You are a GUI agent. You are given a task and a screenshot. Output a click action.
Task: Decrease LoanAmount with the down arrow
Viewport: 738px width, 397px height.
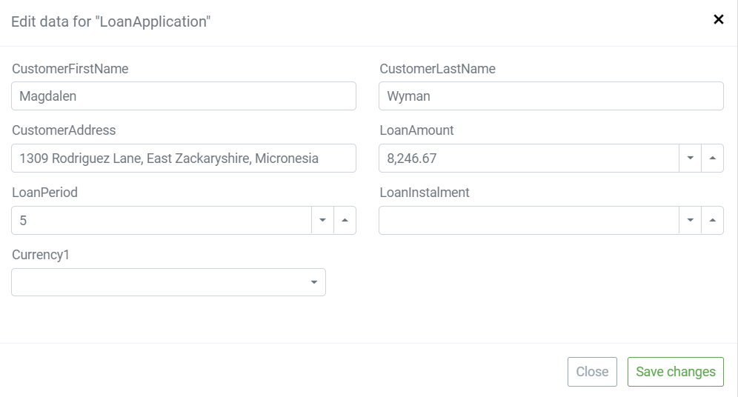pyautogui.click(x=690, y=158)
